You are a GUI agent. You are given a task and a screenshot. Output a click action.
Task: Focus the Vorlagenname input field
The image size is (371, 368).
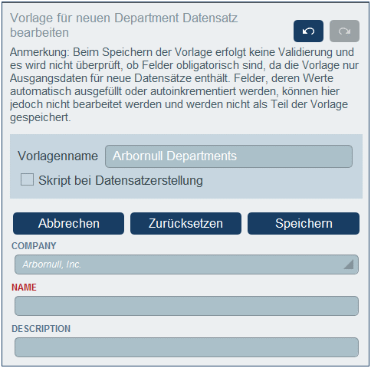pyautogui.click(x=228, y=156)
